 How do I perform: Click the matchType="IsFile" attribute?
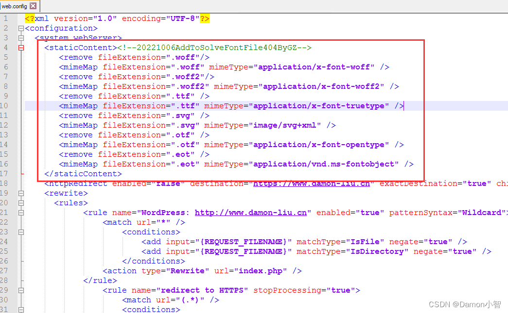click(340, 242)
